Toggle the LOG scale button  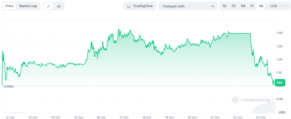click(x=273, y=6)
